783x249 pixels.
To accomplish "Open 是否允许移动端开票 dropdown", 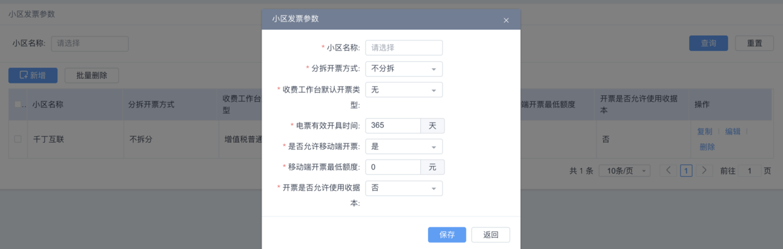I will (x=404, y=146).
